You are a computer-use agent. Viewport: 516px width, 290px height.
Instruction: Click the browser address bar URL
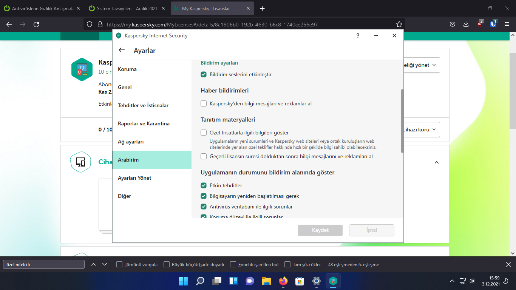(x=212, y=24)
